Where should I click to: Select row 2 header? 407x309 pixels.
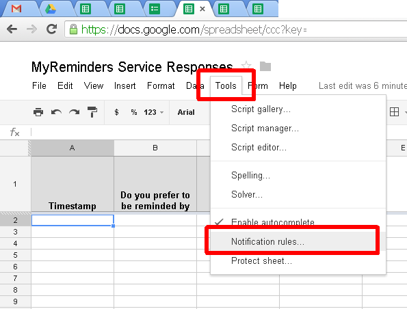click(x=15, y=220)
